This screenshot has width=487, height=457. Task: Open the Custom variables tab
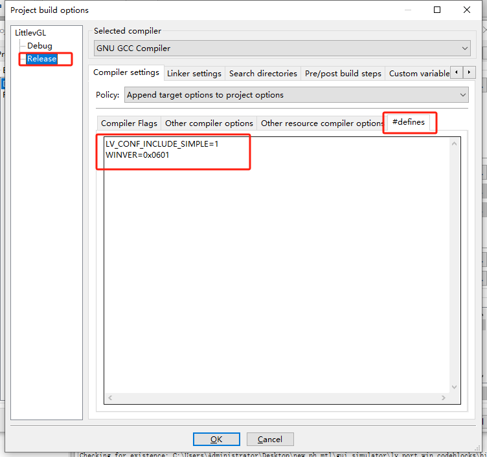[x=418, y=74]
